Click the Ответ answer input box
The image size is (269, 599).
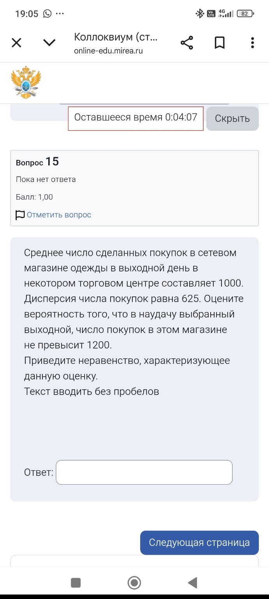[144, 472]
